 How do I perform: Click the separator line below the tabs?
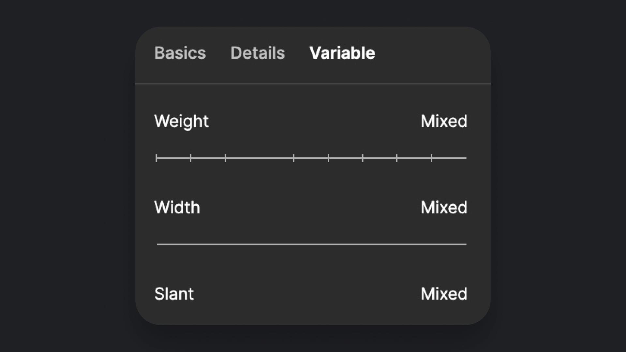click(313, 84)
